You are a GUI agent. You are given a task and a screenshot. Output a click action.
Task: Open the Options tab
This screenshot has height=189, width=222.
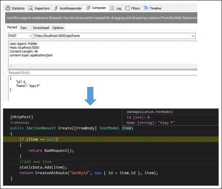coord(58,28)
